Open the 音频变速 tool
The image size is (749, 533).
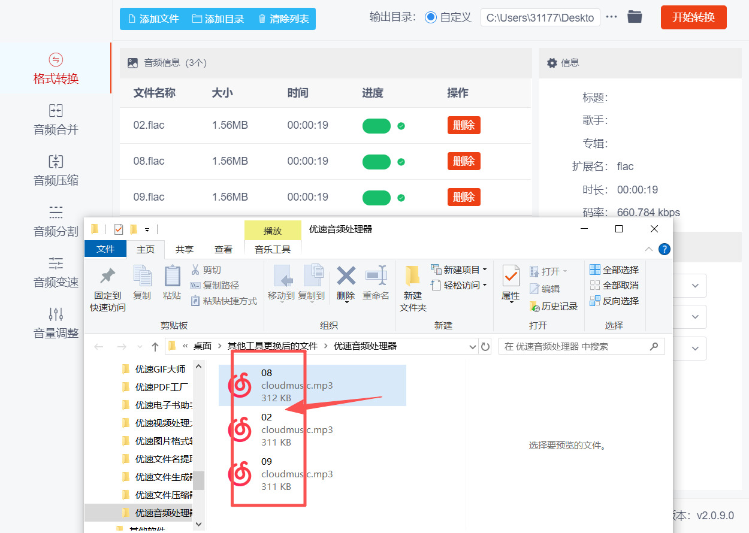(56, 272)
